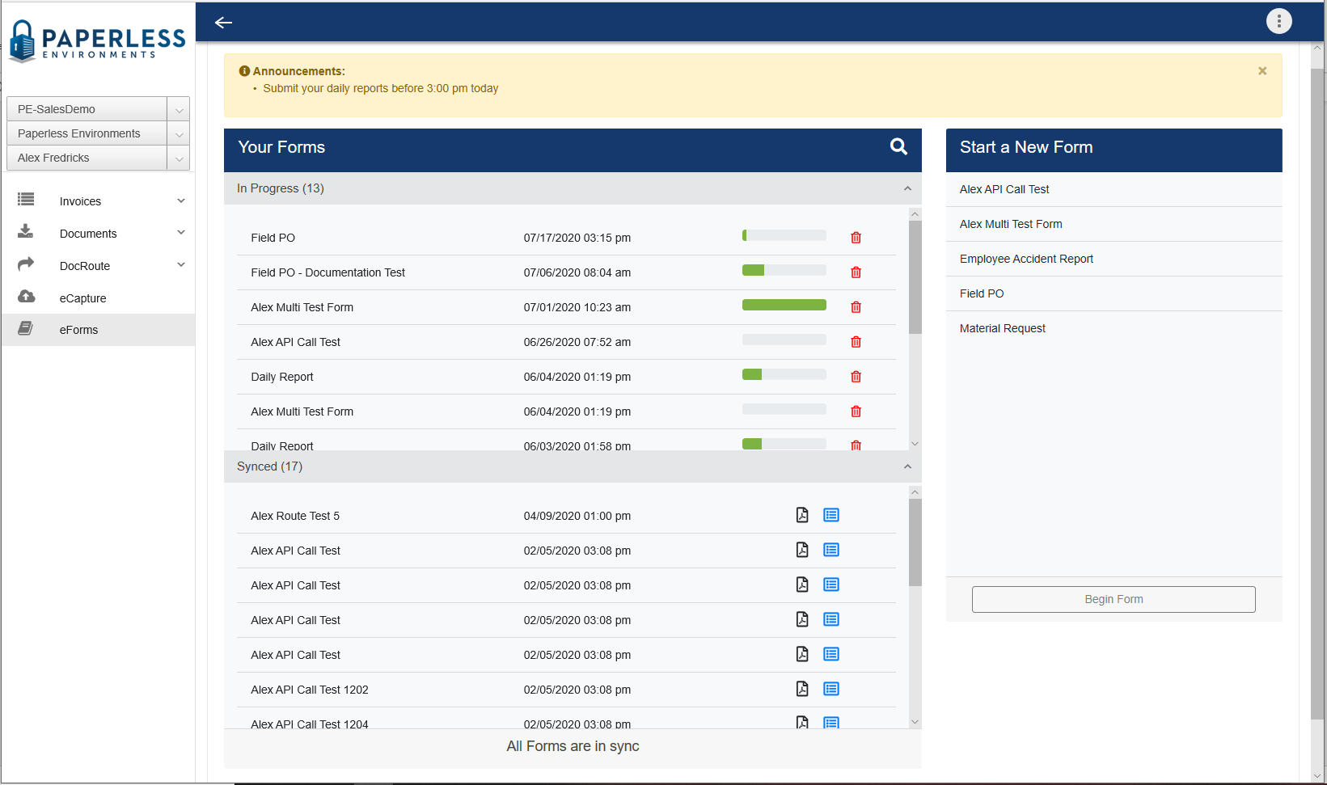Viewport: 1327px width, 785px height.
Task: Click the Field PO progress bar
Action: (x=784, y=235)
